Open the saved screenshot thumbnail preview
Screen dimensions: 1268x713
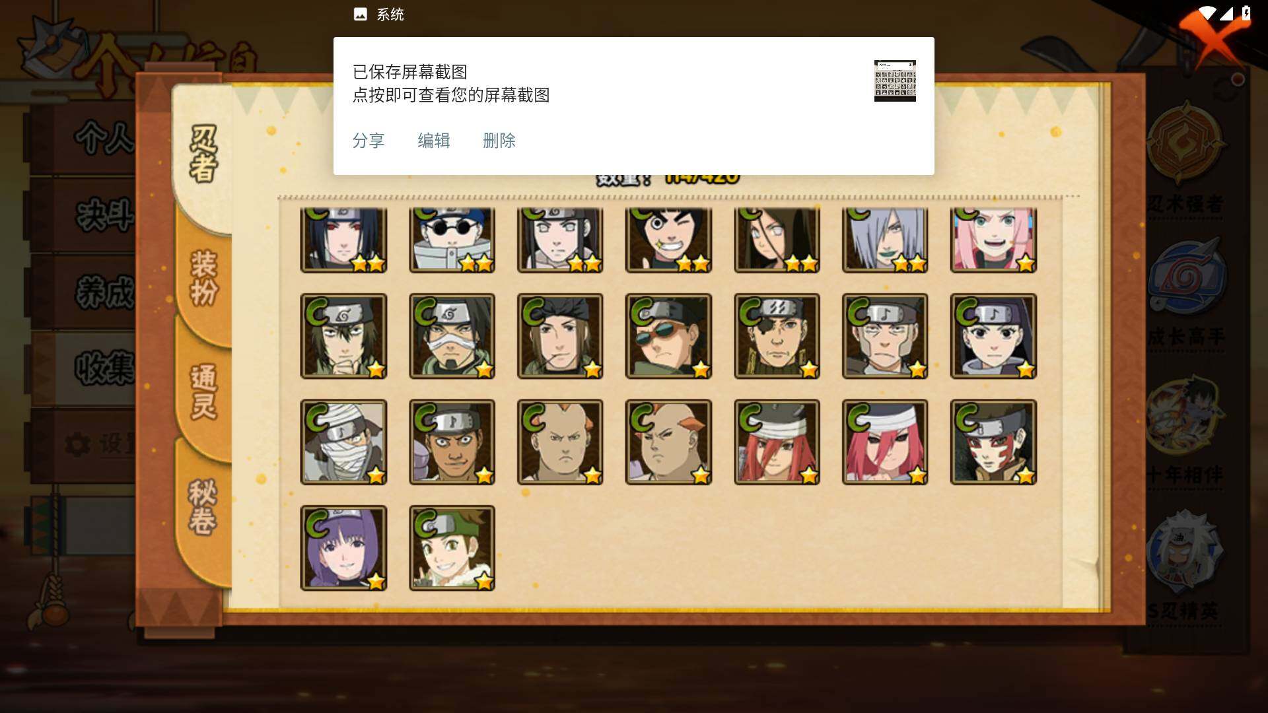[x=895, y=81]
